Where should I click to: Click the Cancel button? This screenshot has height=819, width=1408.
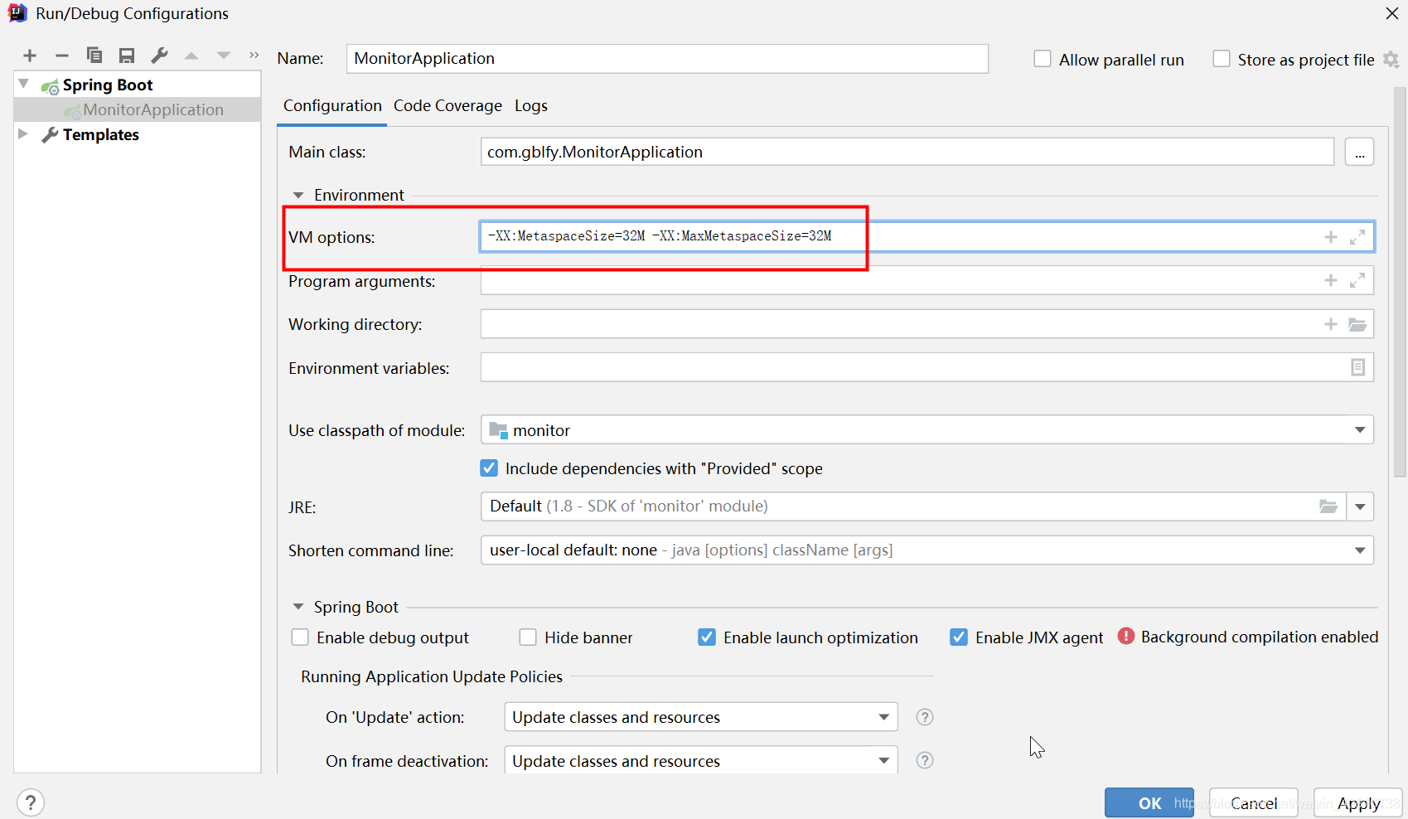[x=1253, y=802]
